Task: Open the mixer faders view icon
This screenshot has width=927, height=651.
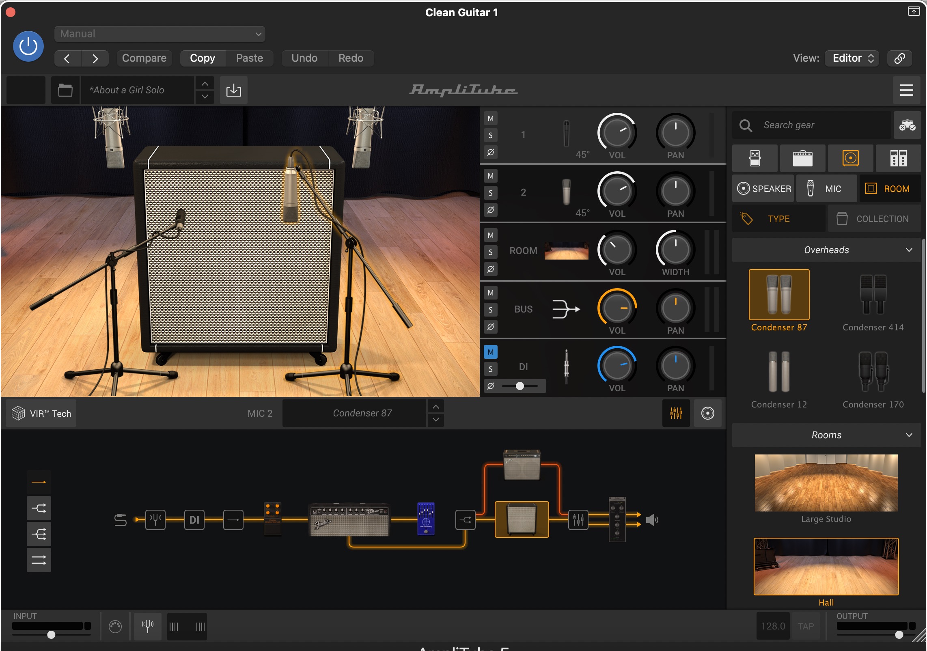Action: pos(676,413)
